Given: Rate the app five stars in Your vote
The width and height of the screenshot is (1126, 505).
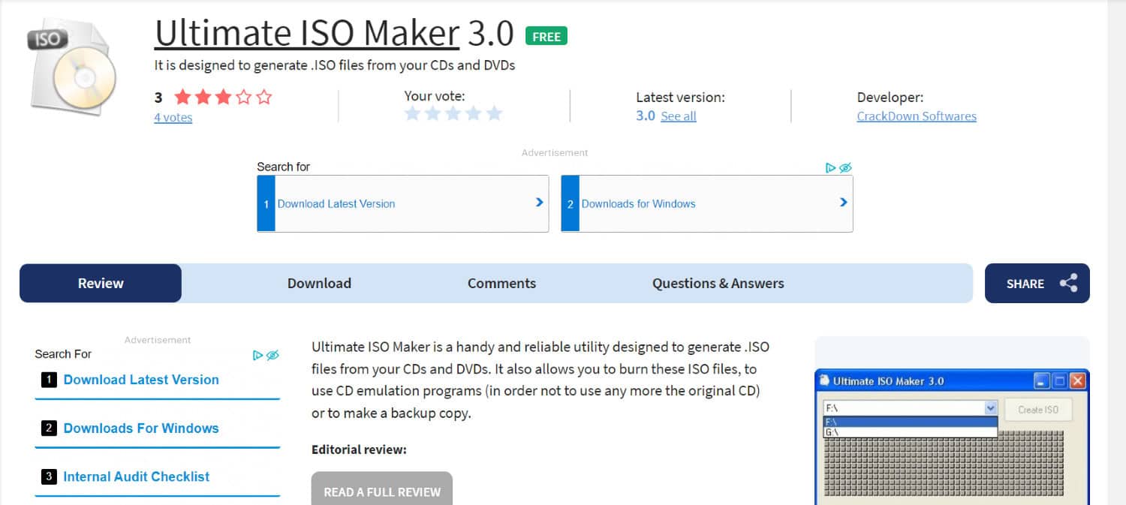Looking at the screenshot, I should pyautogui.click(x=493, y=113).
